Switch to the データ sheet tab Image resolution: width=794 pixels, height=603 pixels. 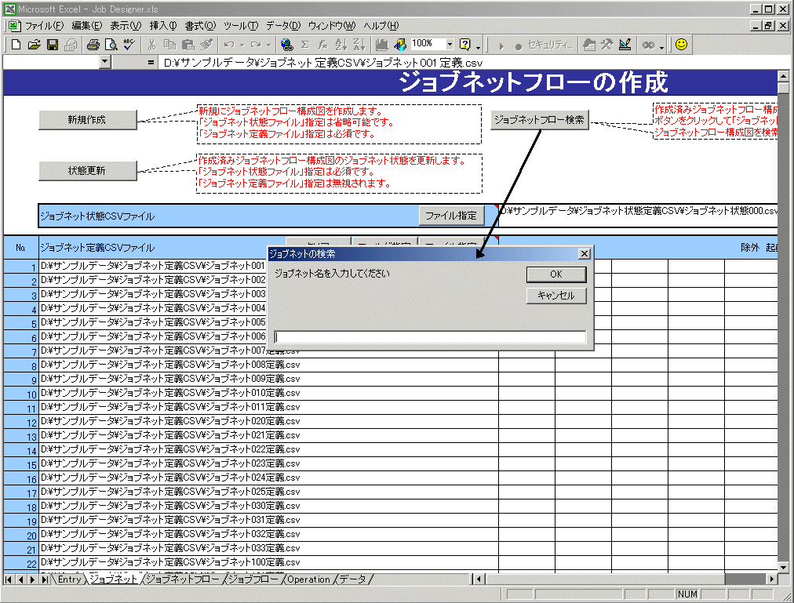[352, 579]
